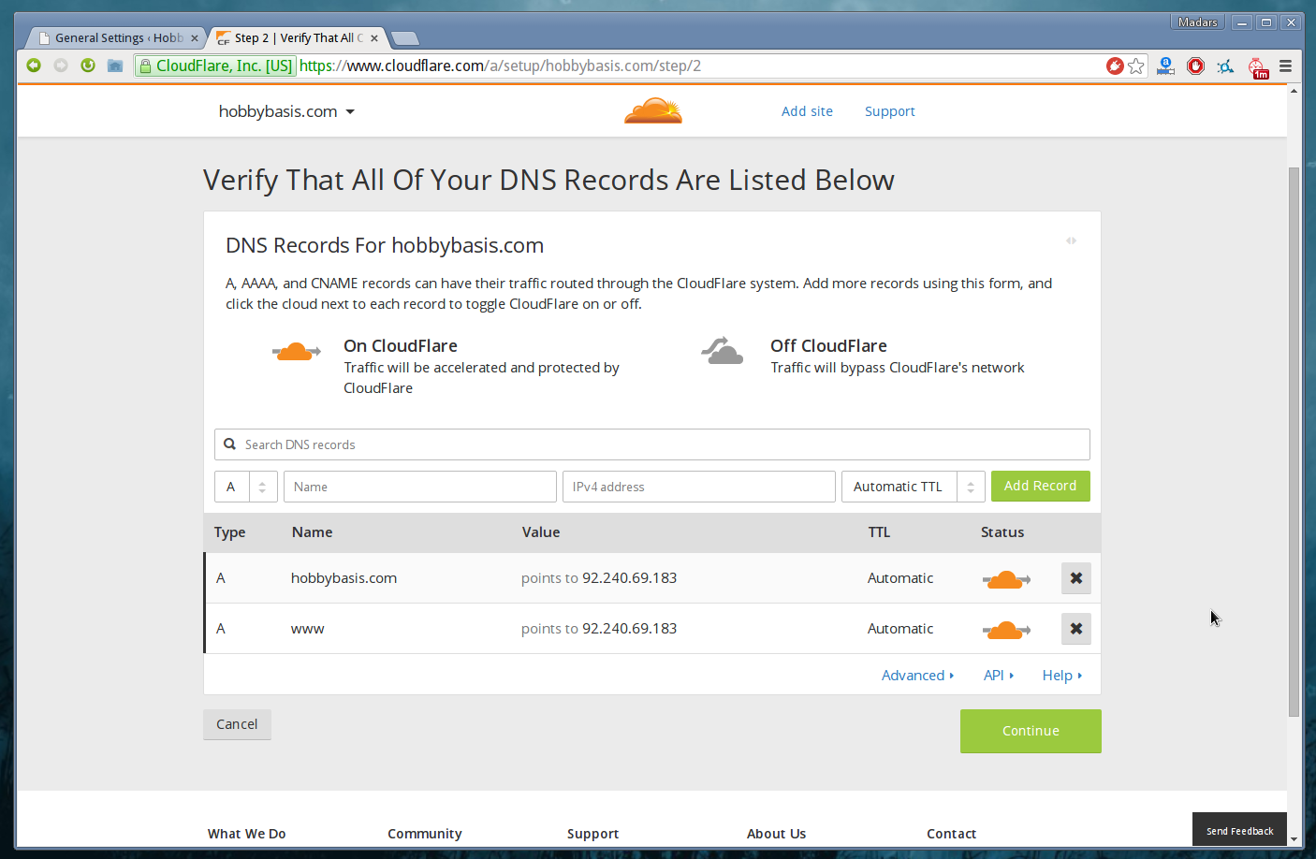Screen dimensions: 1316x859
Task: Click the CloudFlare, Inc. SSL certificate badge
Action: [215, 66]
